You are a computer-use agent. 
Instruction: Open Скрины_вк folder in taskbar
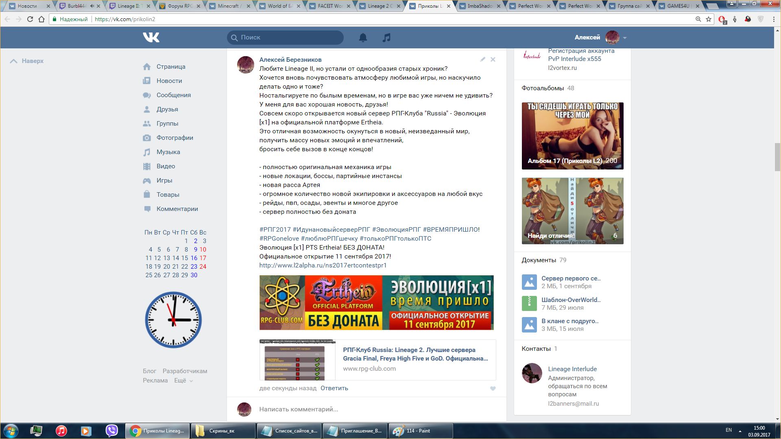[x=223, y=431]
